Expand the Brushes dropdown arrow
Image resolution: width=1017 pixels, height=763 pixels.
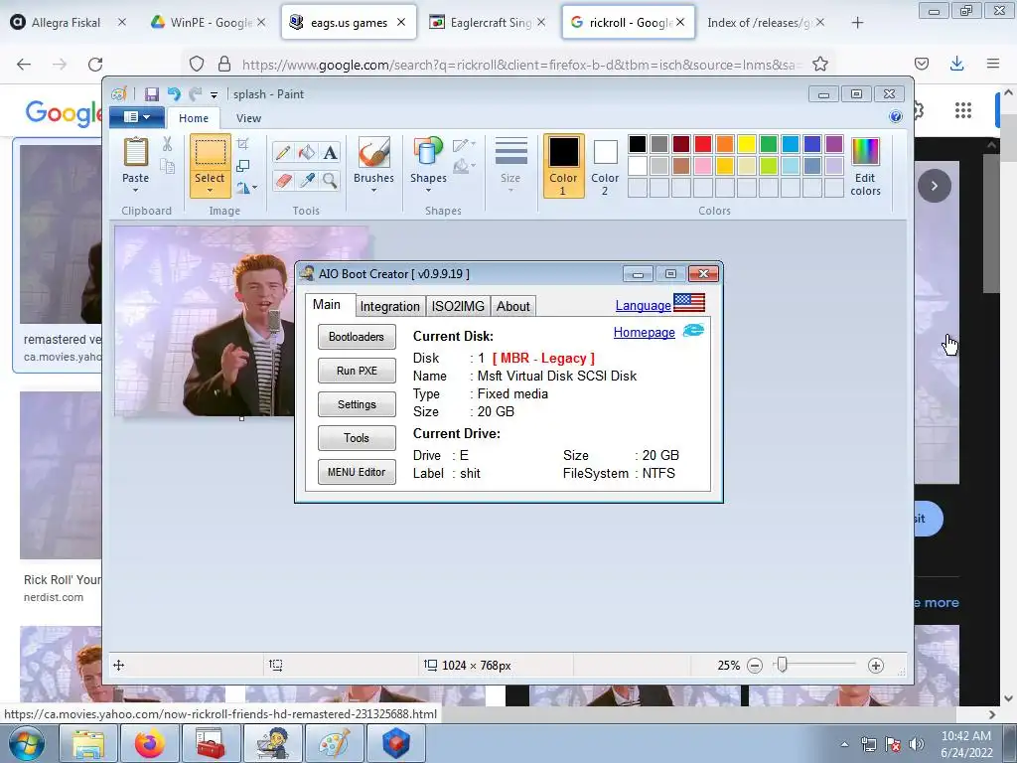(x=373, y=191)
